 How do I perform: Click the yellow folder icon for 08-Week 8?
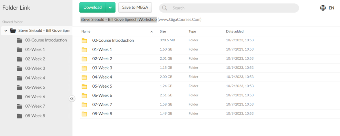coord(84,114)
